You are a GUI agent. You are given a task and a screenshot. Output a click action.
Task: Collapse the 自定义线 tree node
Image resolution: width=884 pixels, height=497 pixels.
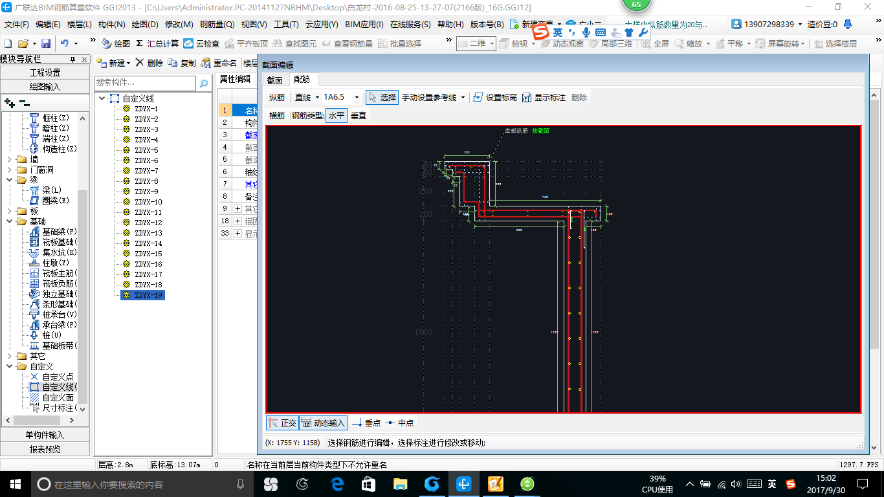(x=102, y=98)
